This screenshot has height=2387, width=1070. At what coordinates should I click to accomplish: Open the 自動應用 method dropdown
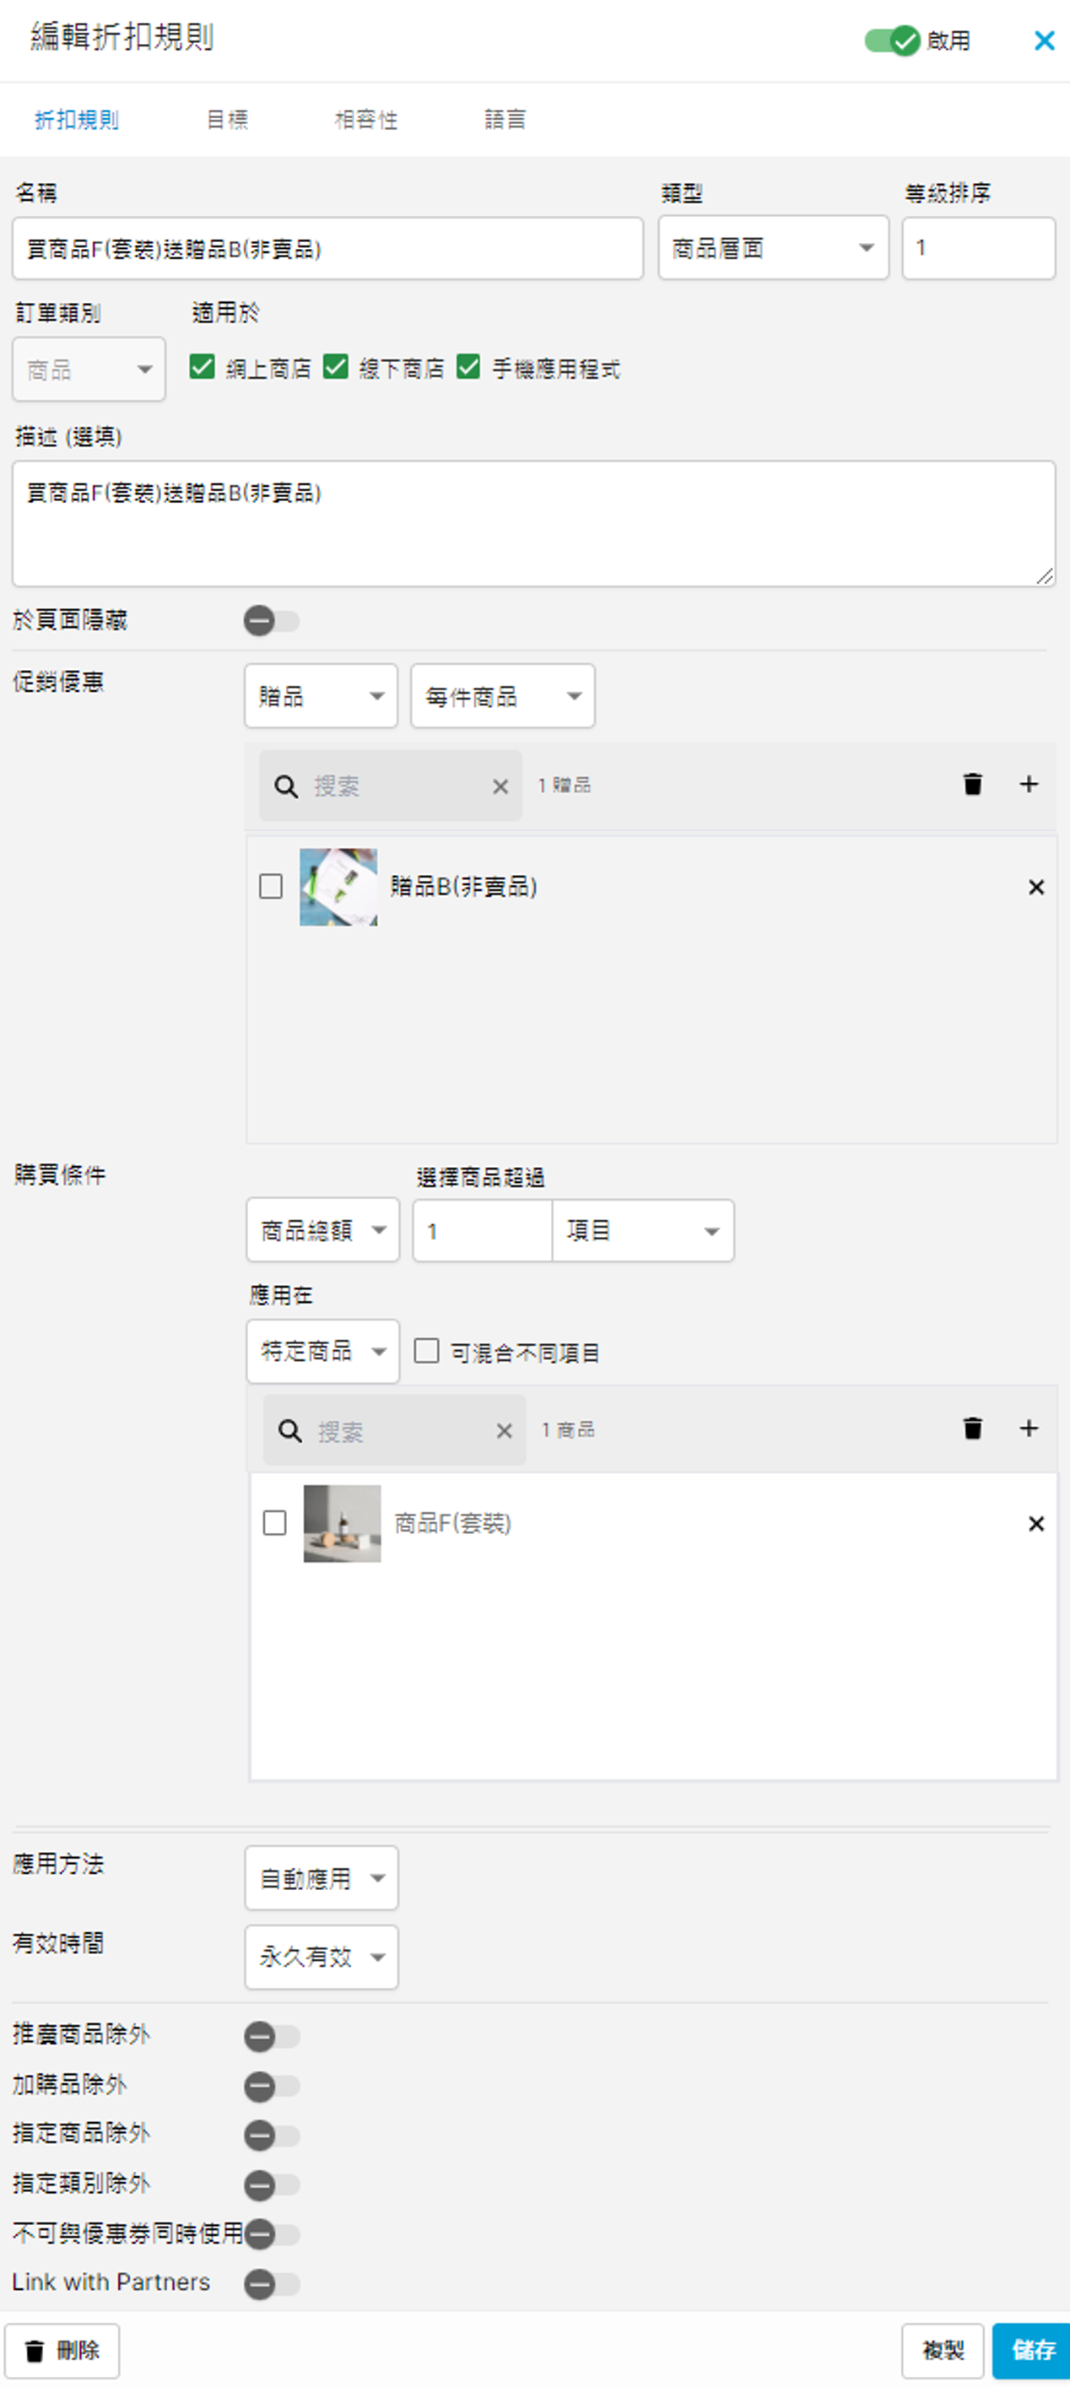322,1877
